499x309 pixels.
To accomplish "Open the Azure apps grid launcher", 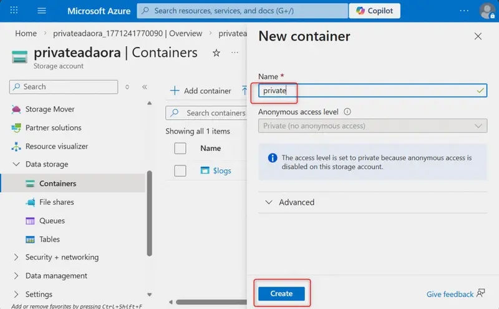I will click(x=14, y=10).
